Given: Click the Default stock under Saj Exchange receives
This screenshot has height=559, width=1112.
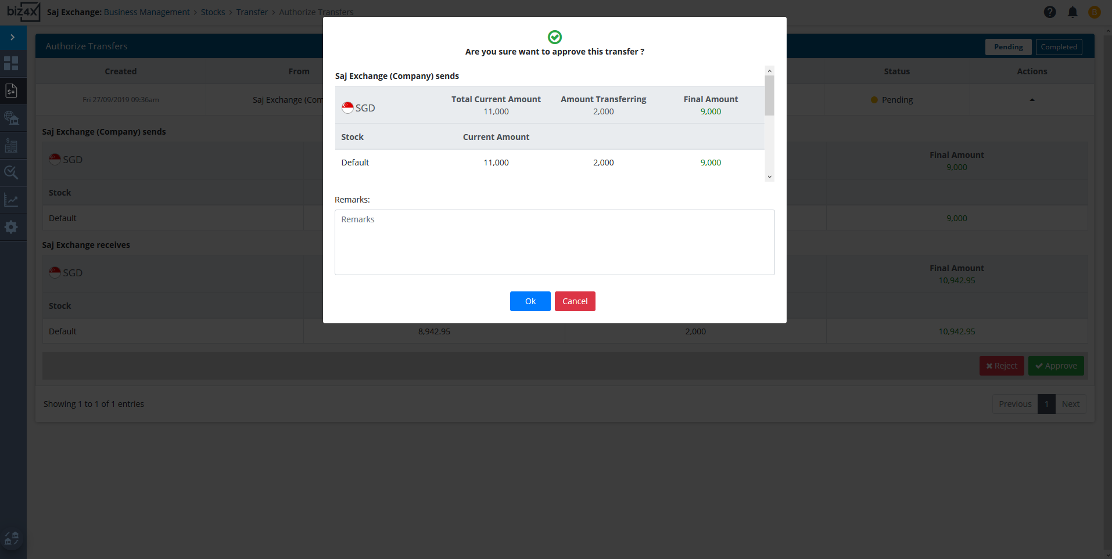Looking at the screenshot, I should (63, 331).
